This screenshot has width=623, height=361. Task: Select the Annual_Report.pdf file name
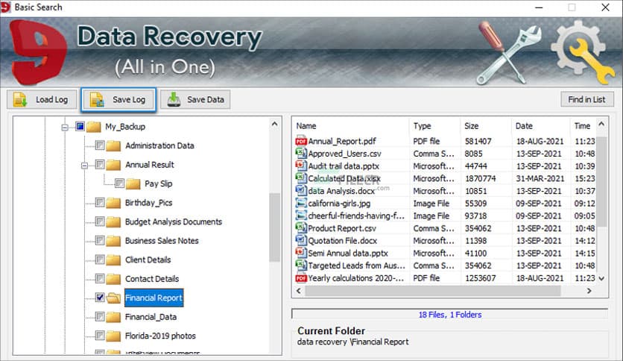coord(342,141)
